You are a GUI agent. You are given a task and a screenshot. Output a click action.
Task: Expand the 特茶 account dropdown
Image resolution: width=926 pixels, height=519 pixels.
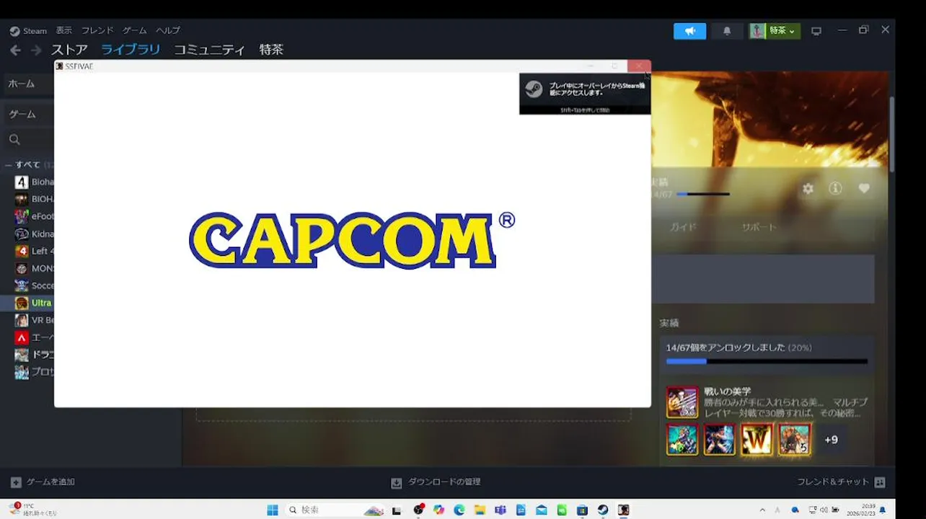click(775, 31)
